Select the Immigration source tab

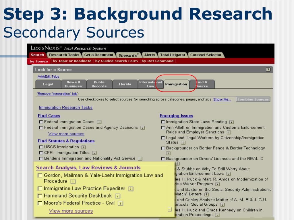176,84
